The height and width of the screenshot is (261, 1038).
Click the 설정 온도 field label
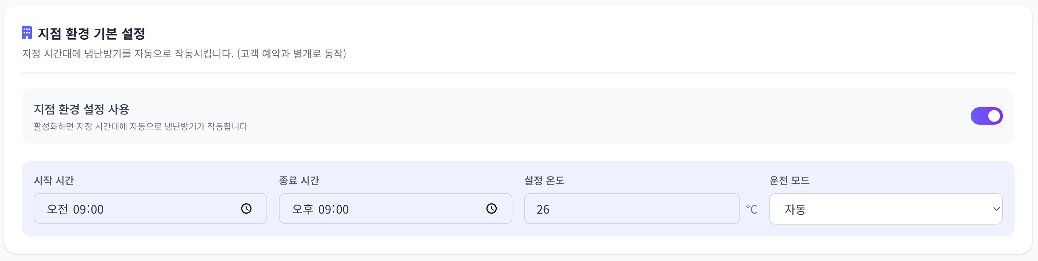[544, 180]
